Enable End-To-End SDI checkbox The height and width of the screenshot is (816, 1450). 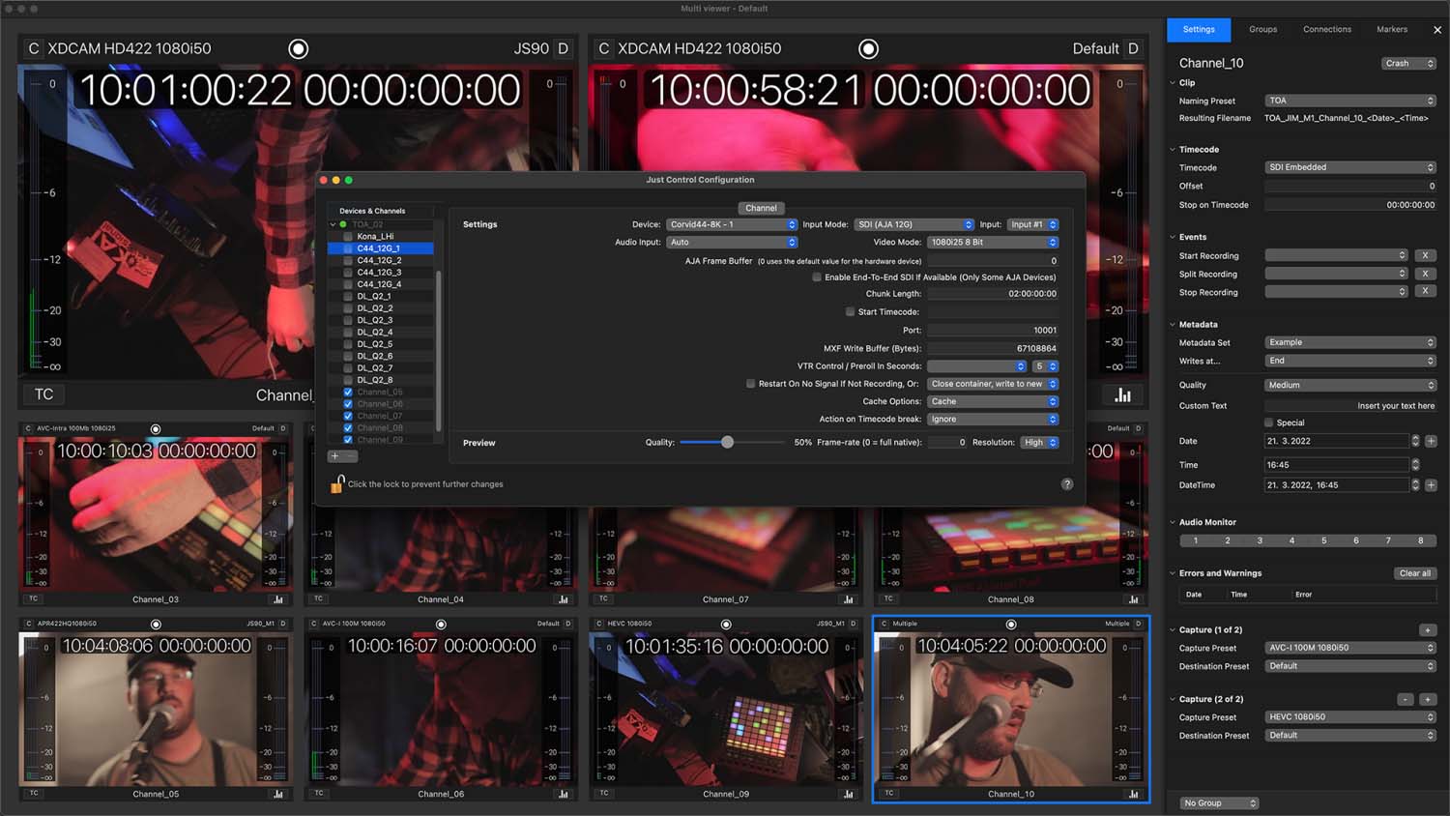[x=817, y=277]
